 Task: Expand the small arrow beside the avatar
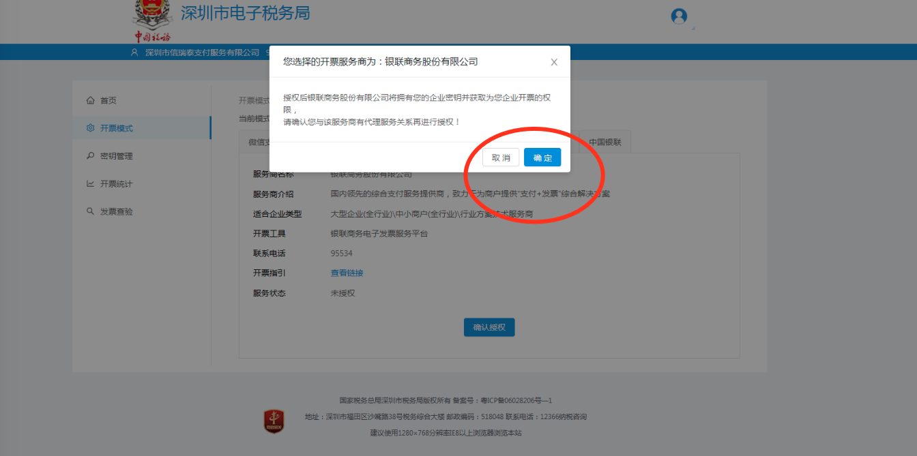click(693, 28)
